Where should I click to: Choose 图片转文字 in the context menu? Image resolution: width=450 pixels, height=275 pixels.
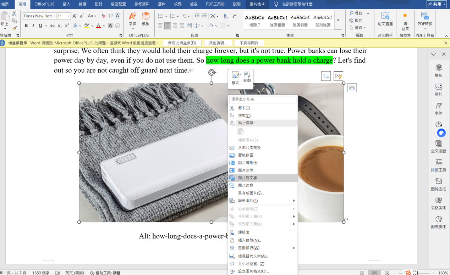[263, 178]
